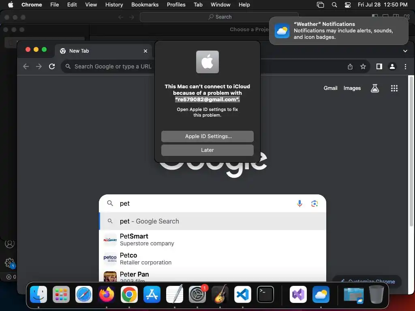Open Finder from the Dock

pos(39,294)
